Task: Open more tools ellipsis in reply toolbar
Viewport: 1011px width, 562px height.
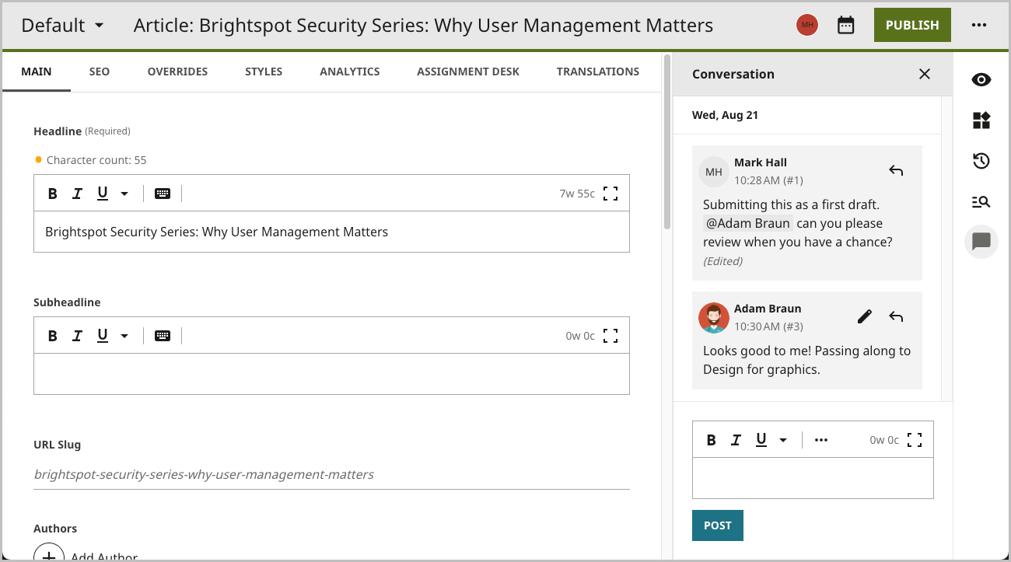Action: point(821,440)
